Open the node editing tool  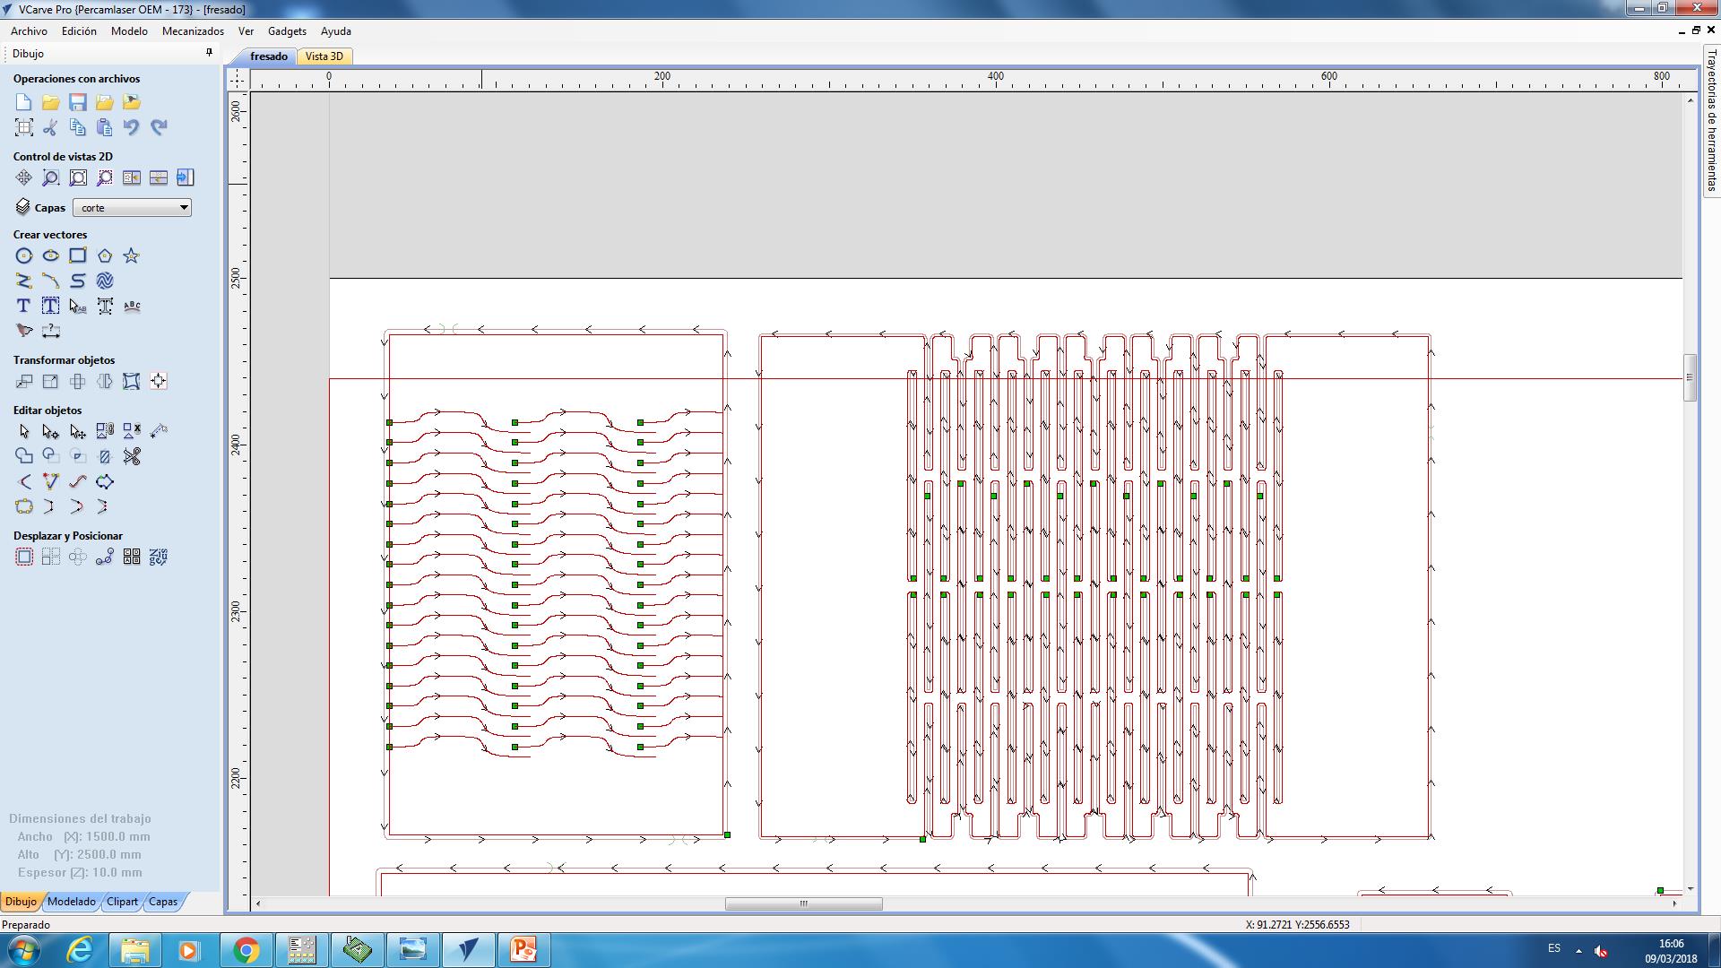click(x=51, y=432)
